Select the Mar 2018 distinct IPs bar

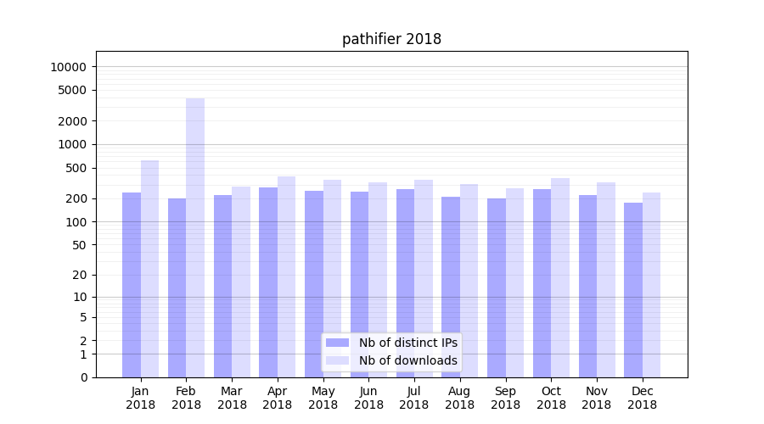(222, 286)
